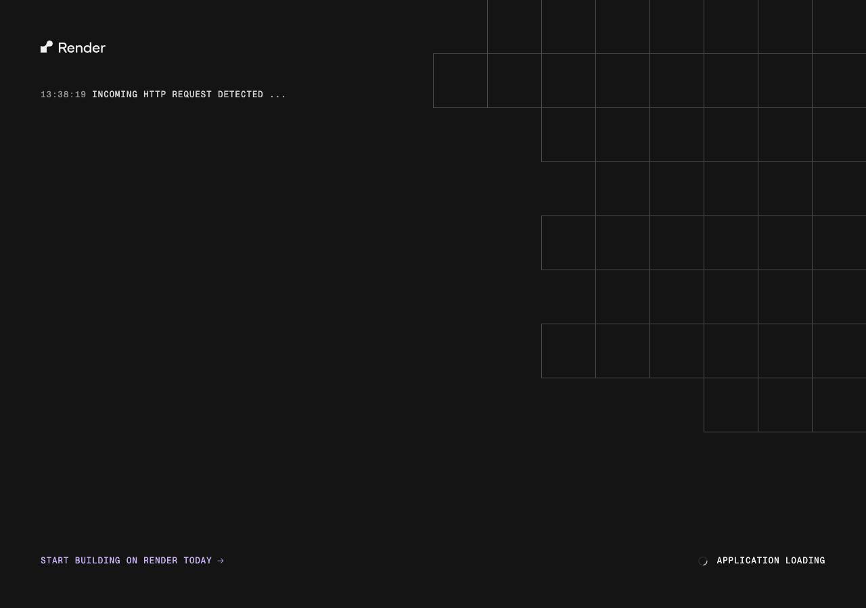Click the word LOADING in the status
Viewport: 866px width, 608px height.
click(x=806, y=561)
